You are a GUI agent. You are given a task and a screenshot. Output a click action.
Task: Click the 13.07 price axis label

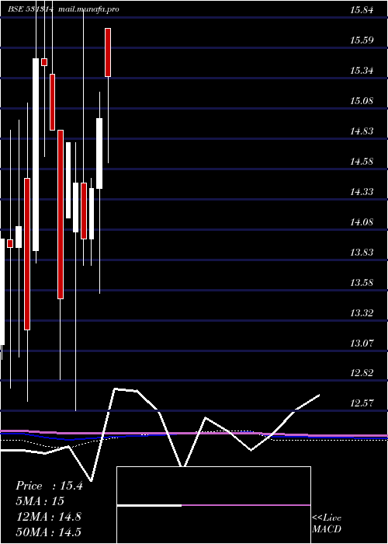[x=362, y=343]
